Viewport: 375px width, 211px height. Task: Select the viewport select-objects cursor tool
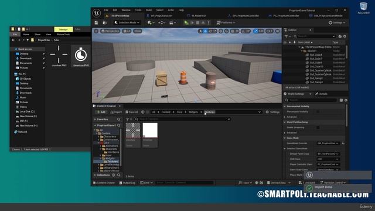(x=200, y=31)
